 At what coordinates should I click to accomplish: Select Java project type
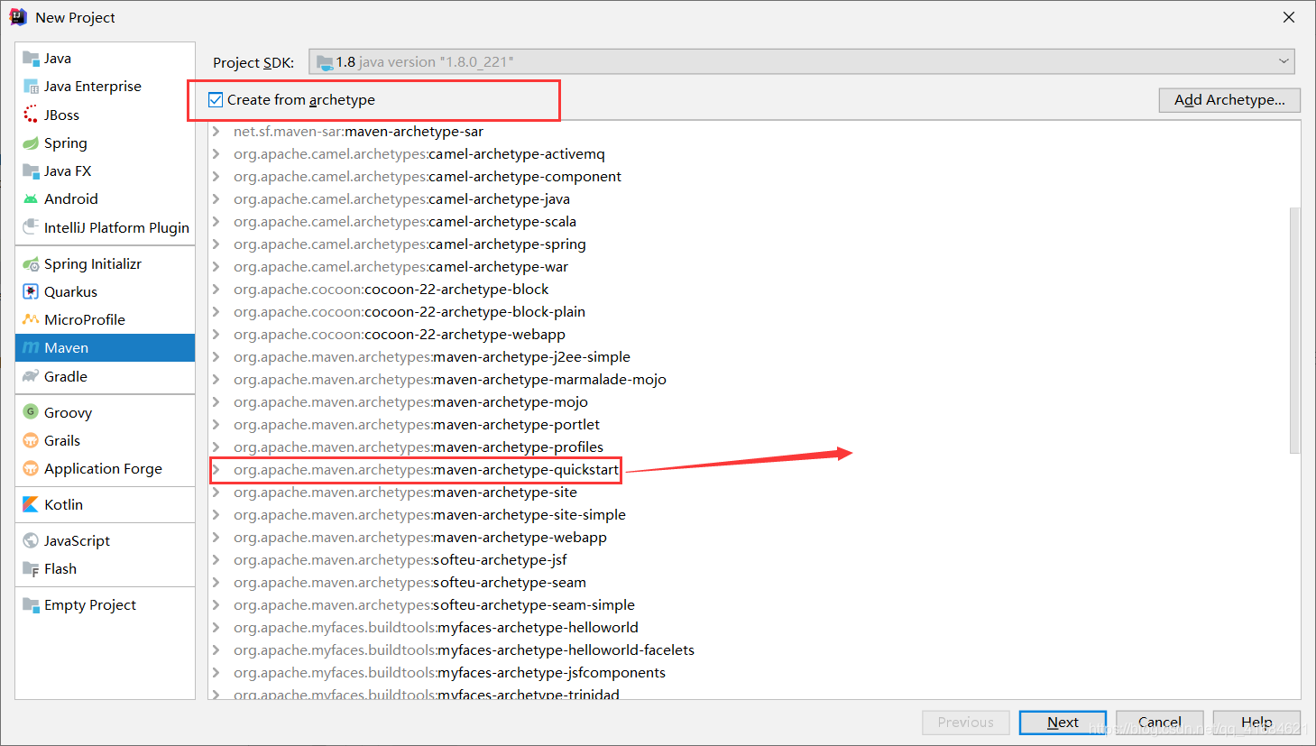105,59
